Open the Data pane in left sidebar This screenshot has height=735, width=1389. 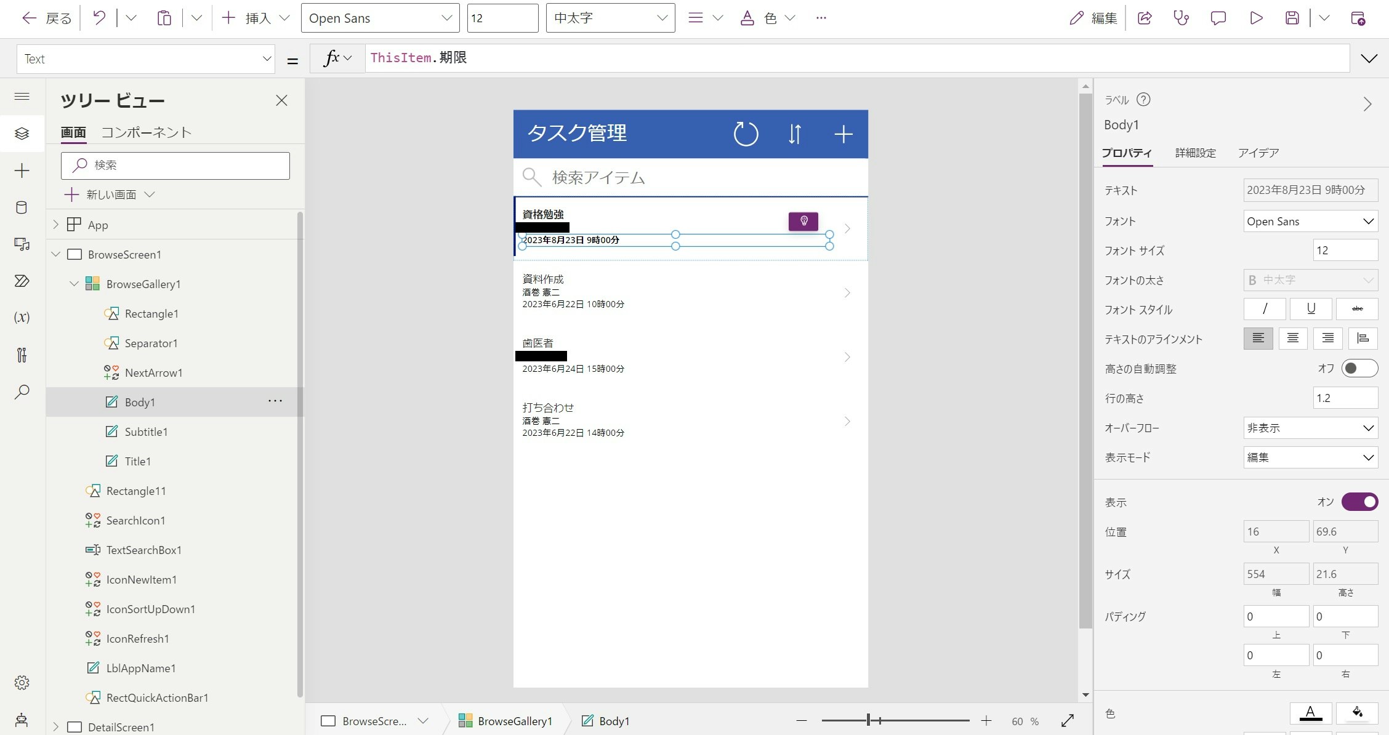point(22,207)
